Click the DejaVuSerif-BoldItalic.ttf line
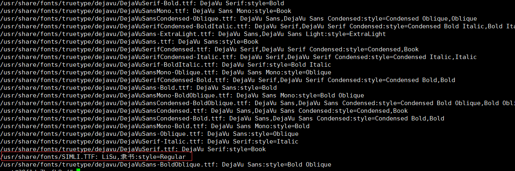This screenshot has height=171, width=515. pos(165,65)
